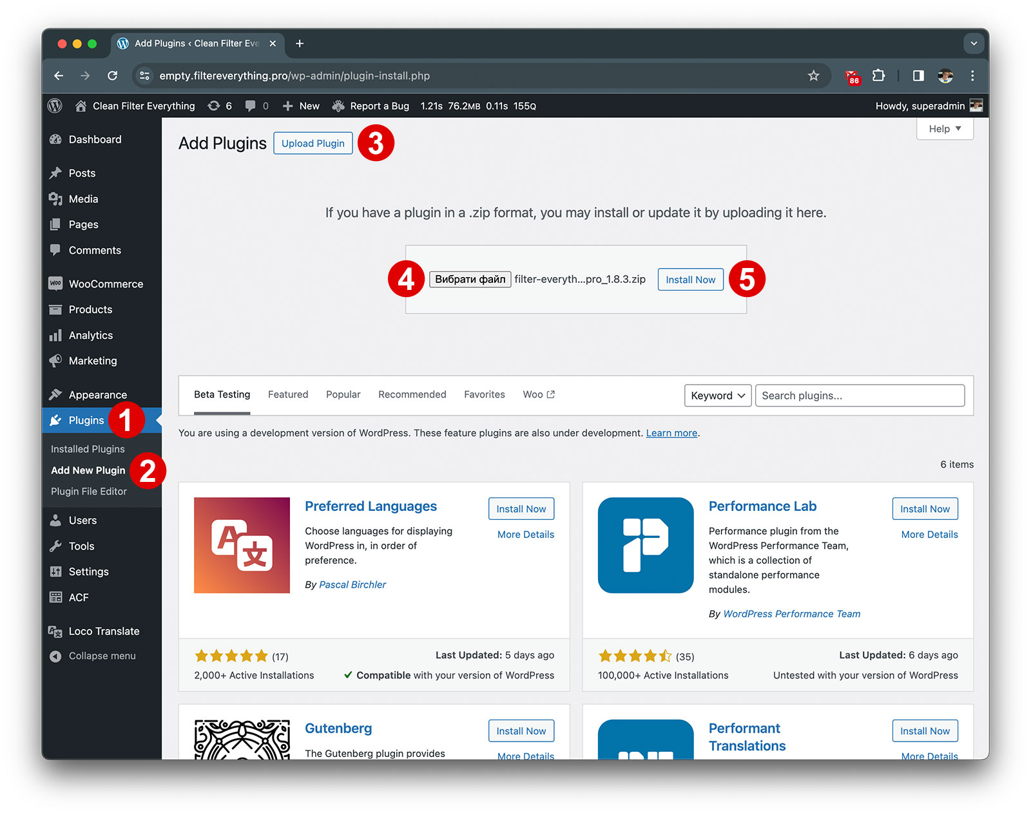Screen dimensions: 1031x815
Task: Click the Вибрати файл file chooser button
Action: (470, 280)
